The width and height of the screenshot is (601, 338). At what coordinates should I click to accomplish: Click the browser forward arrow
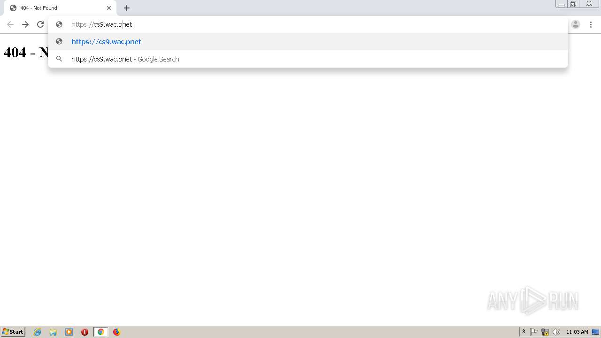pyautogui.click(x=25, y=24)
